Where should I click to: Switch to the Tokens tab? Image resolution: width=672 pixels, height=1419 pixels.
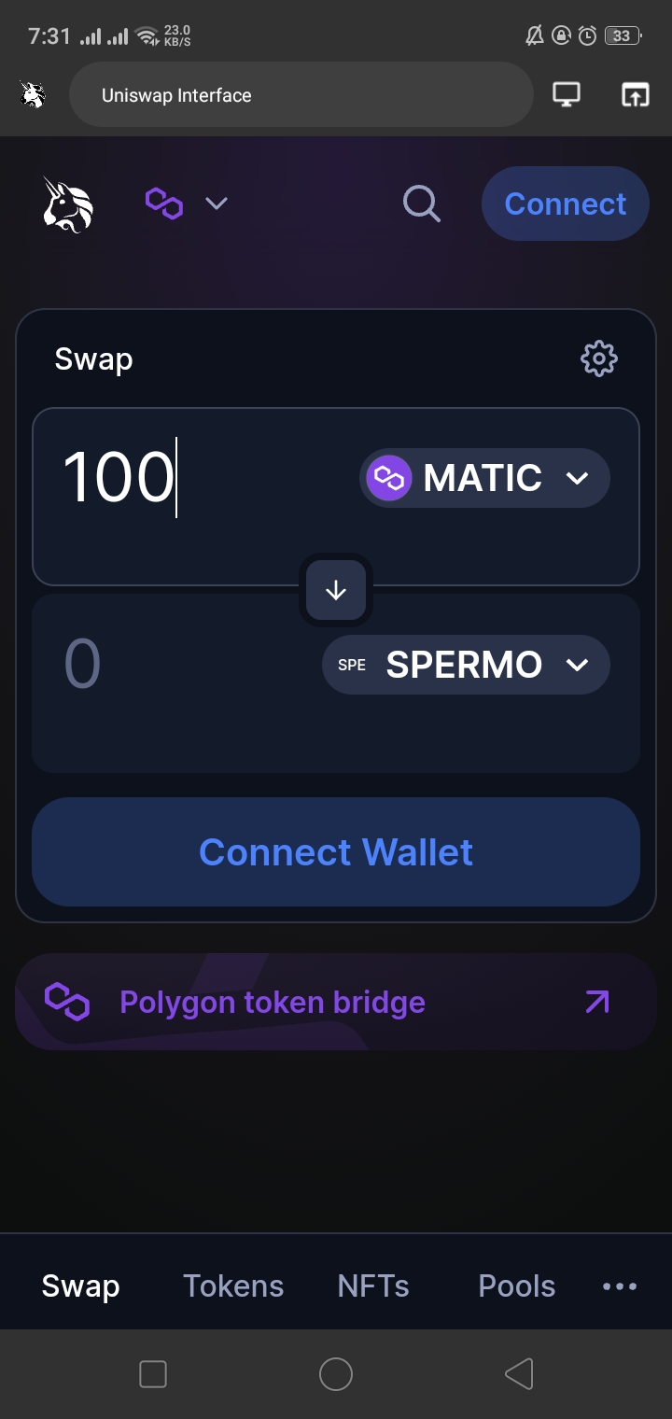[x=233, y=1286]
